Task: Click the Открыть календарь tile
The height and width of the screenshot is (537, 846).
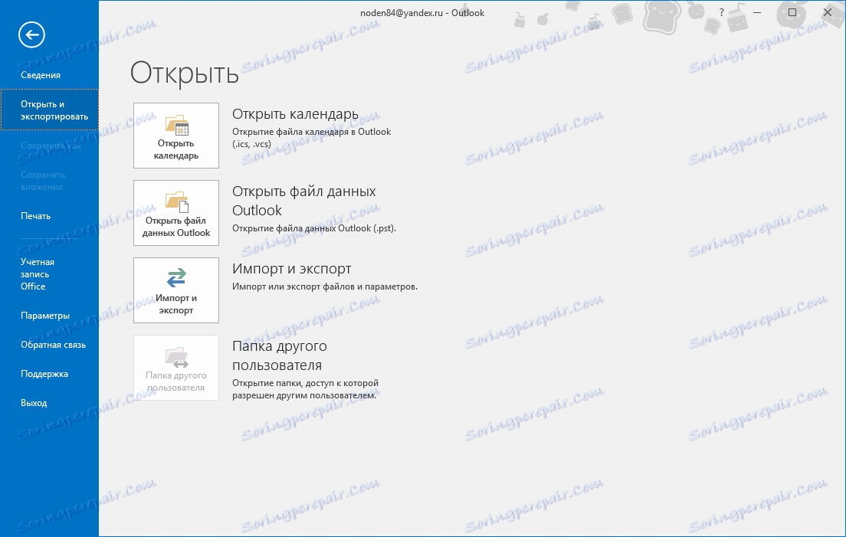Action: pos(175,136)
